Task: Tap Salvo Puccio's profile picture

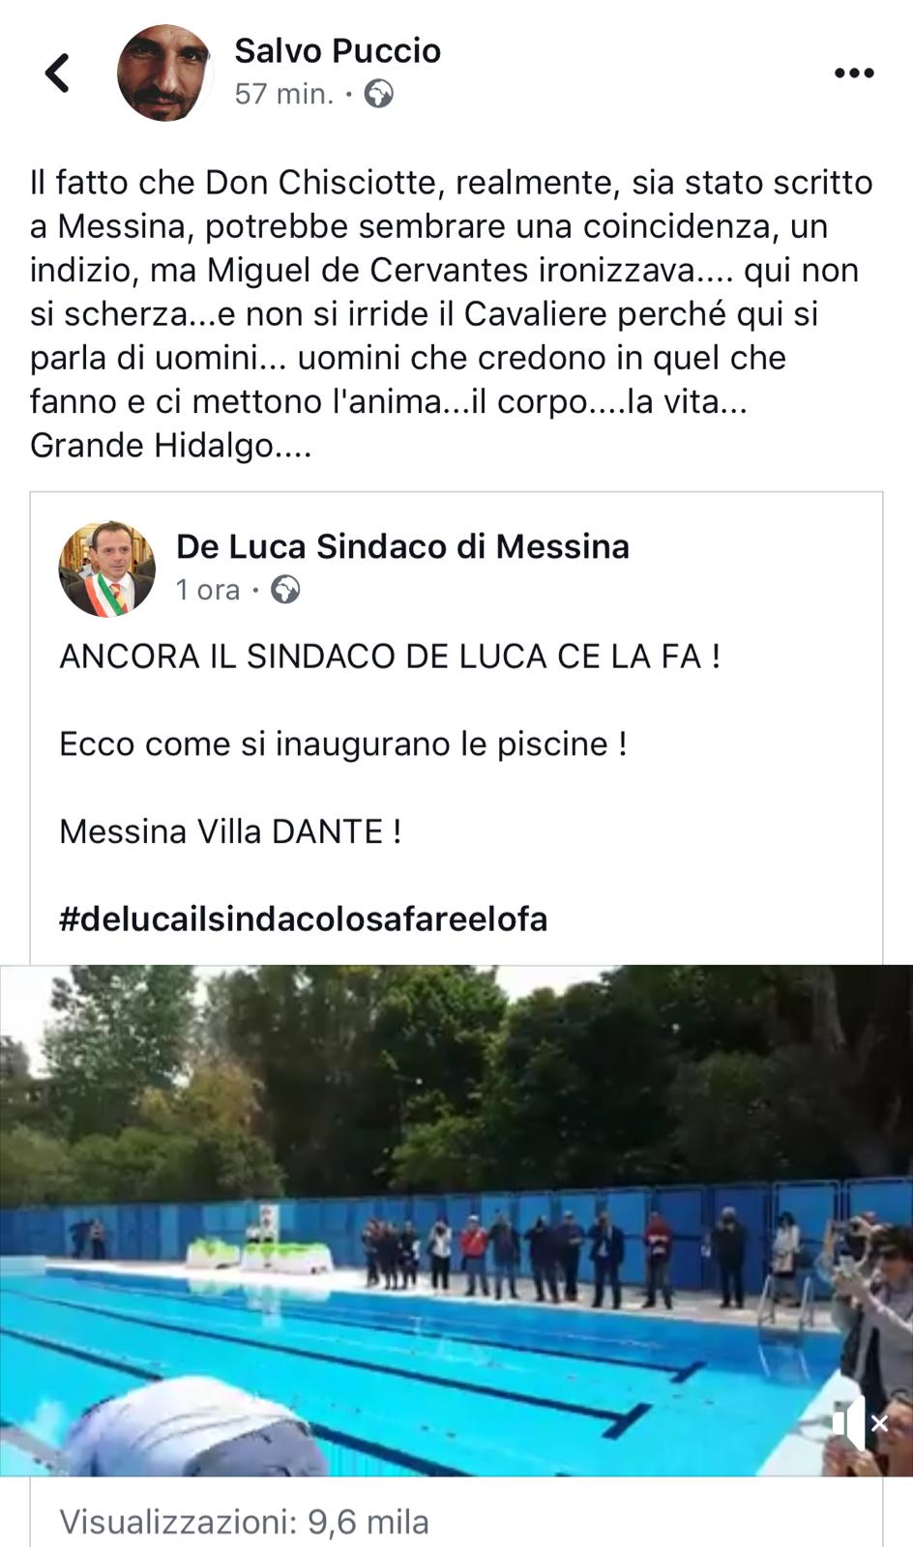Action: (x=164, y=73)
